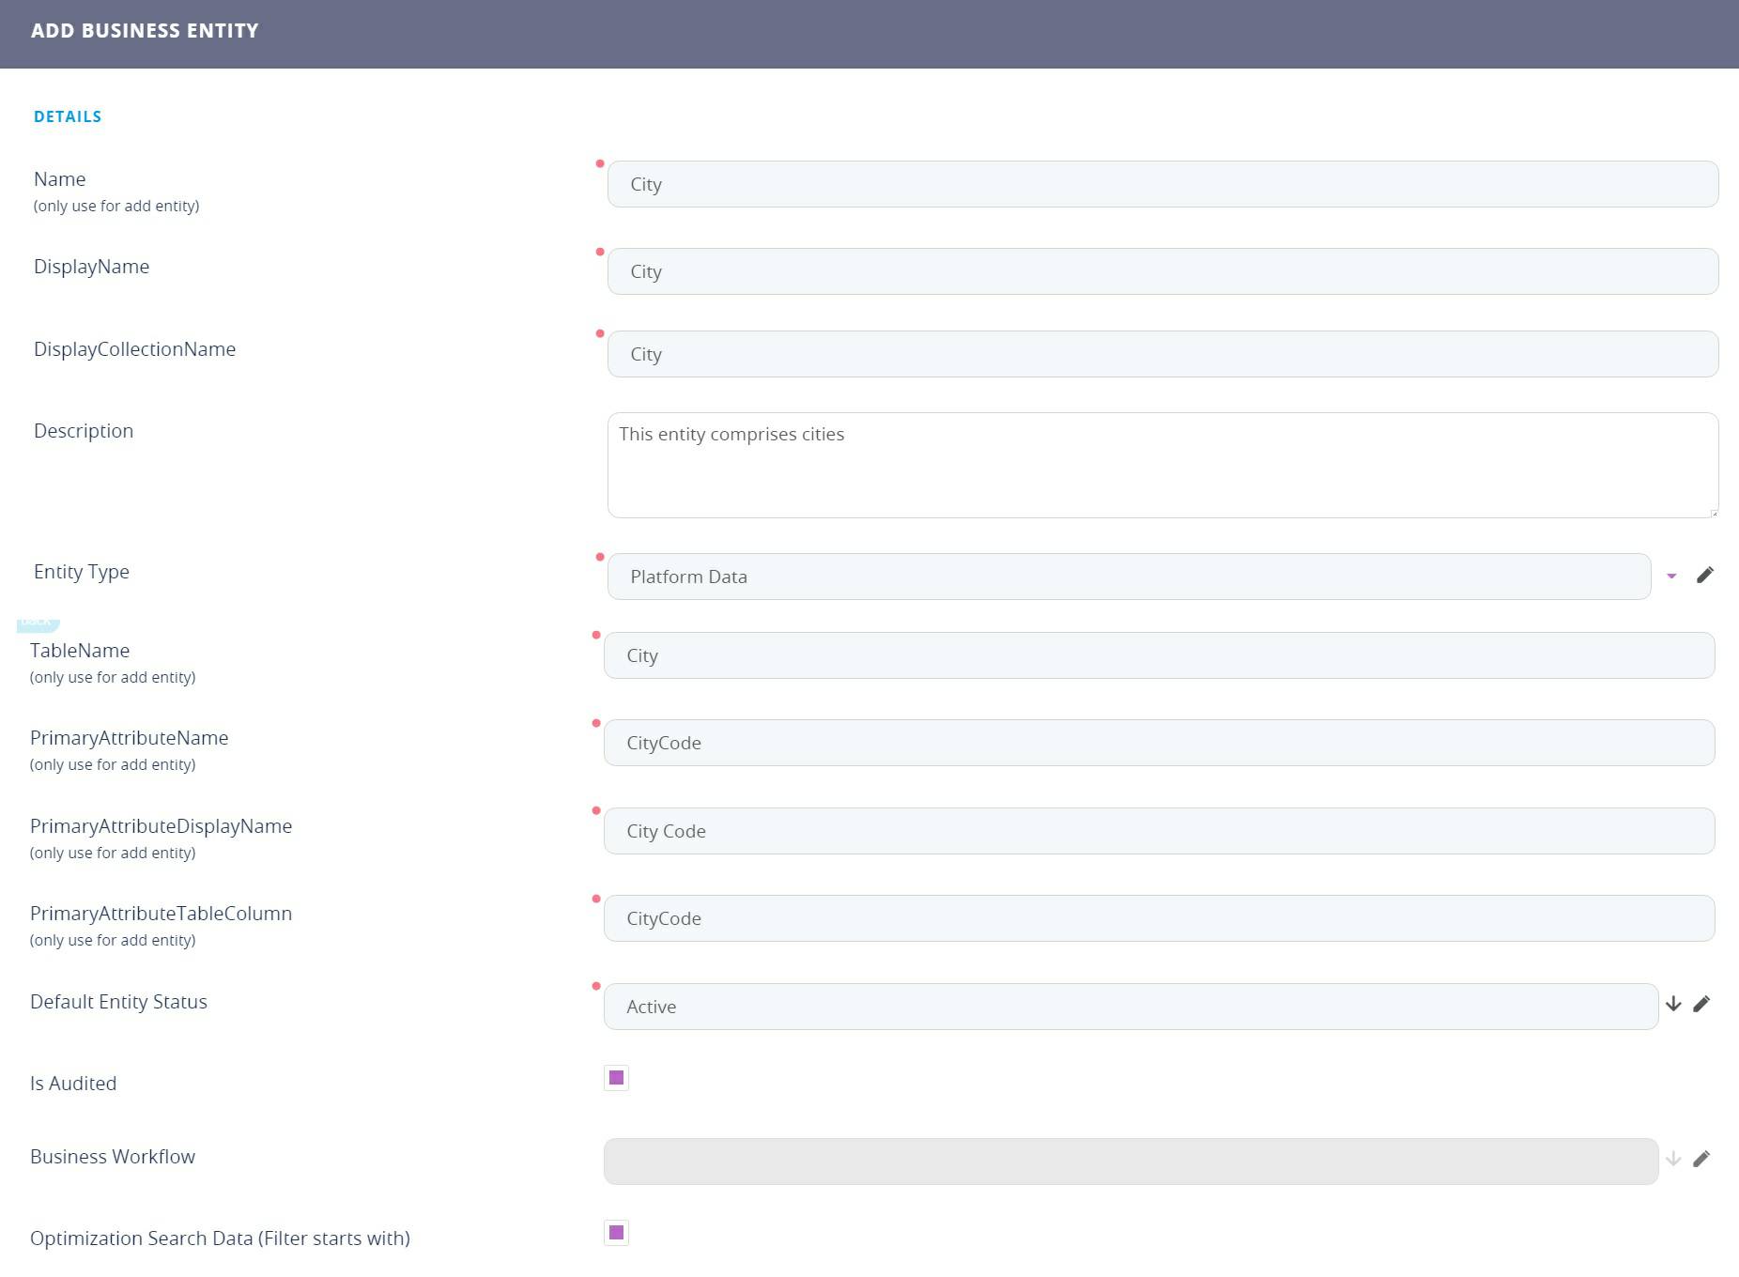Open the Default Entity Status dropdown arrow
Image resolution: width=1739 pixels, height=1277 pixels.
click(x=1673, y=1005)
